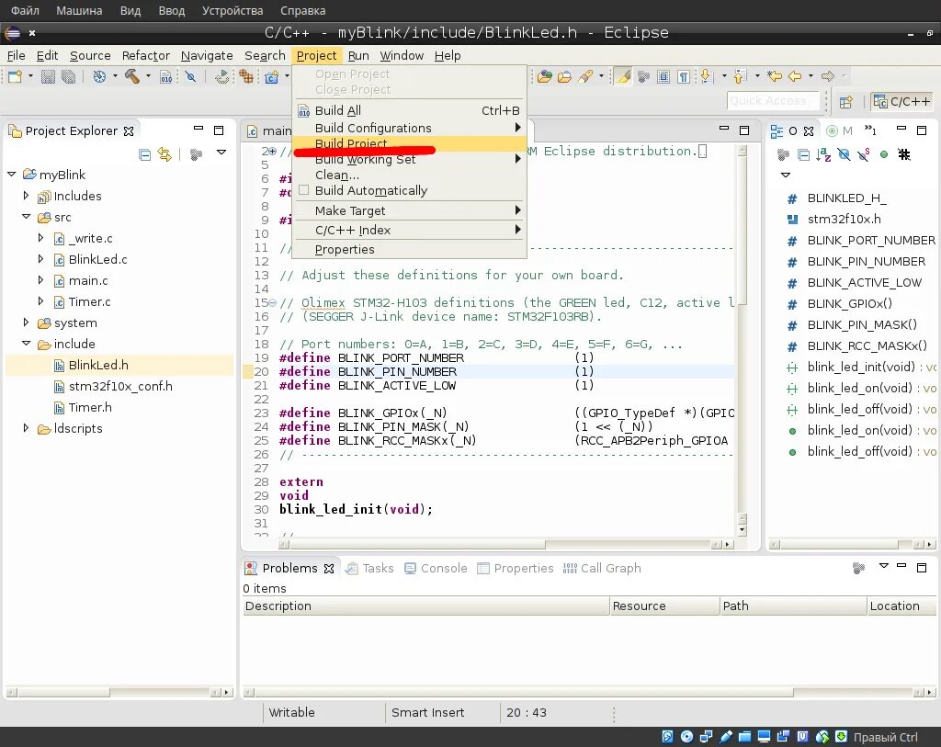Open the VirtualBox Машина menu
This screenshot has height=747, width=941.
[79, 10]
